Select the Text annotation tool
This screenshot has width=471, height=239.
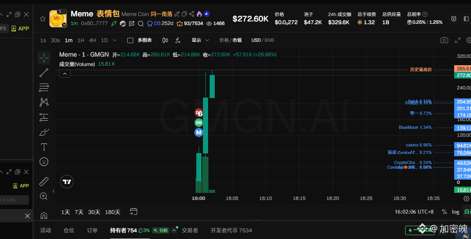(x=44, y=147)
